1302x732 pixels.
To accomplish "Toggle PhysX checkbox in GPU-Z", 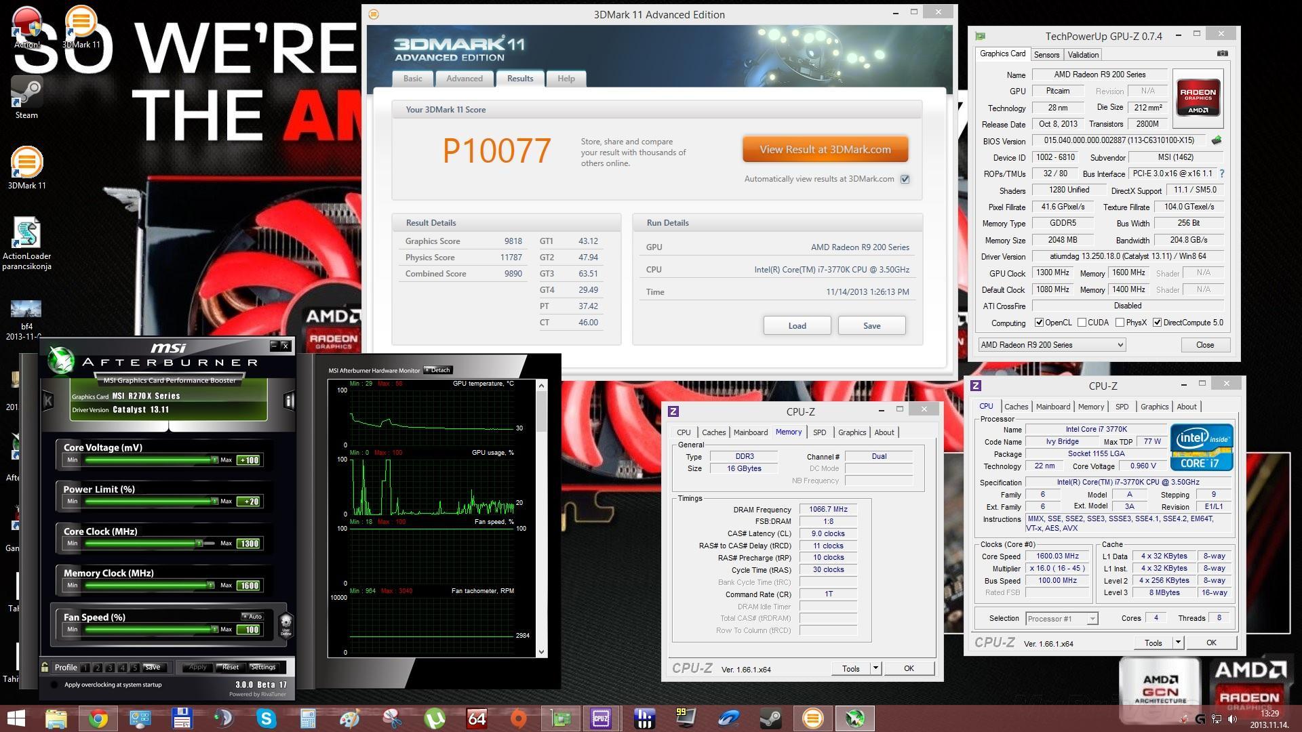I will coord(1120,323).
